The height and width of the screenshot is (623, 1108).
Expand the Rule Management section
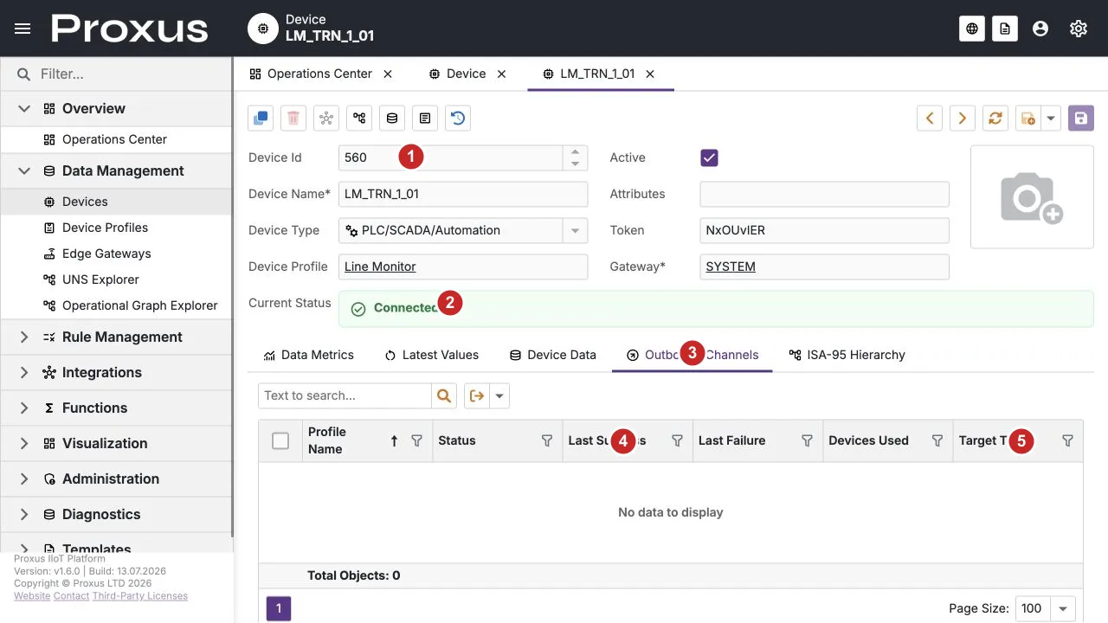pos(24,337)
